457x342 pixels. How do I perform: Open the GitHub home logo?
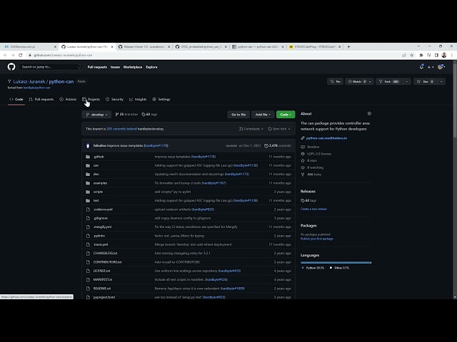11,67
